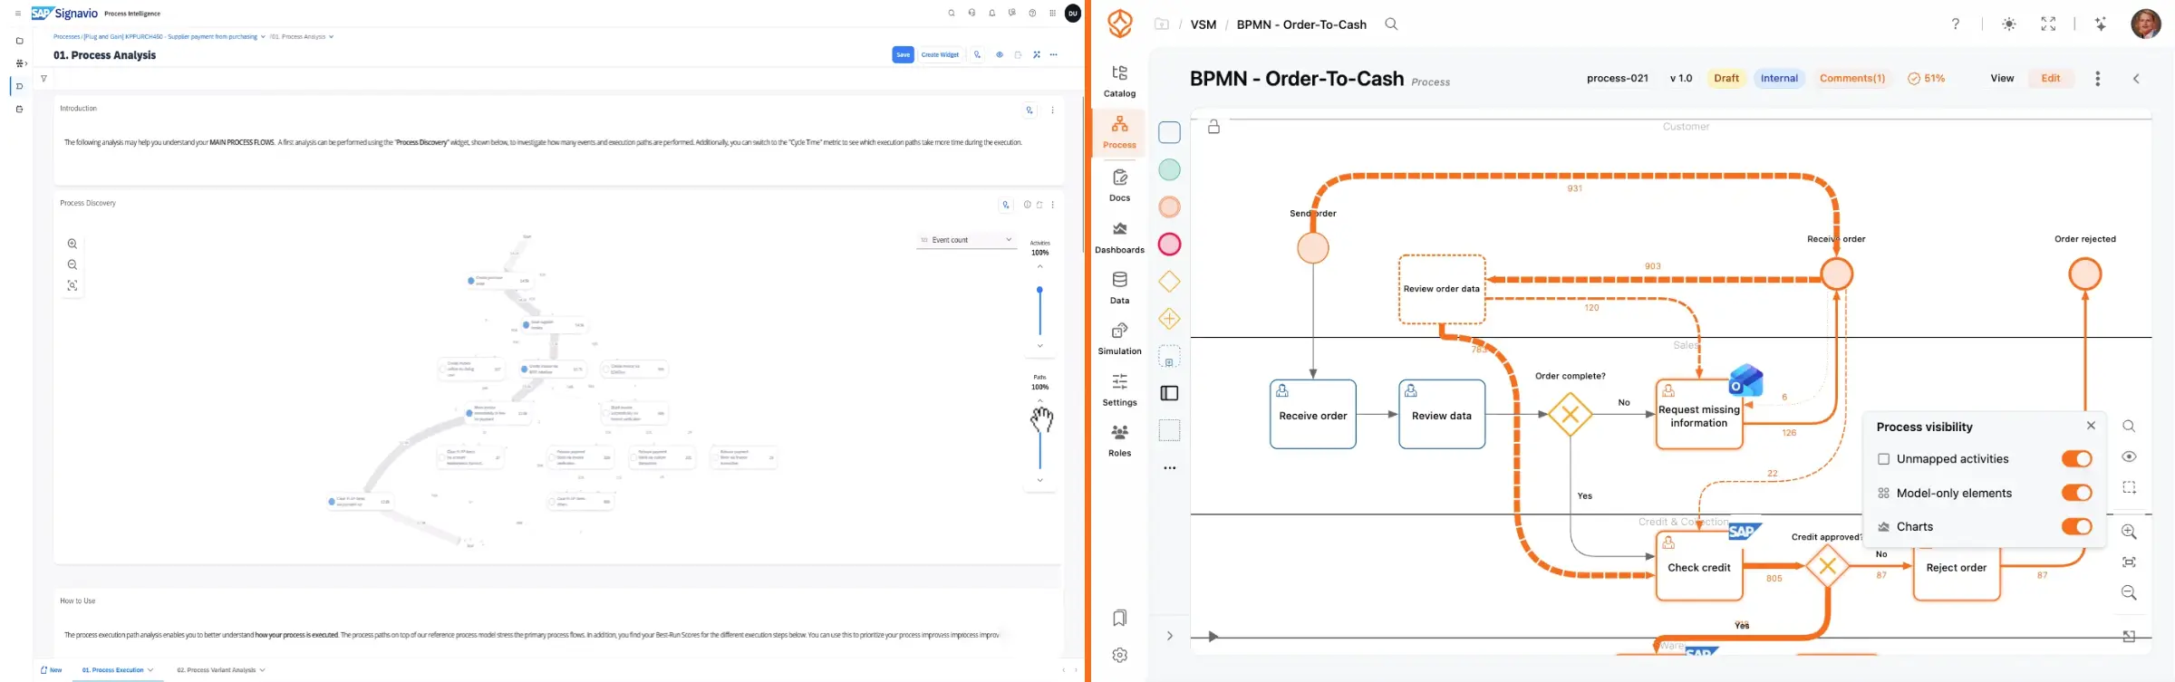
Task: Toggle the canvas lock icon
Action: 1214,127
